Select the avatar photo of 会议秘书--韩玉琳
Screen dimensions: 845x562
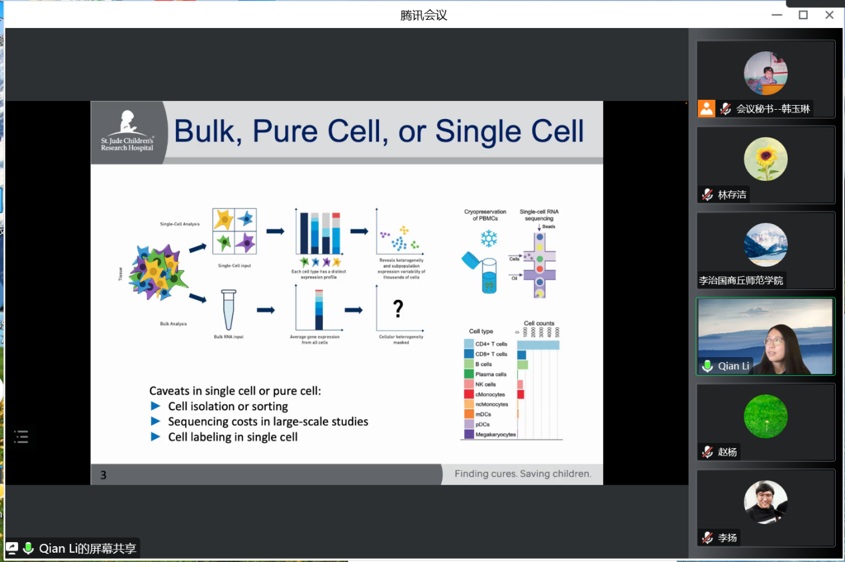click(765, 73)
